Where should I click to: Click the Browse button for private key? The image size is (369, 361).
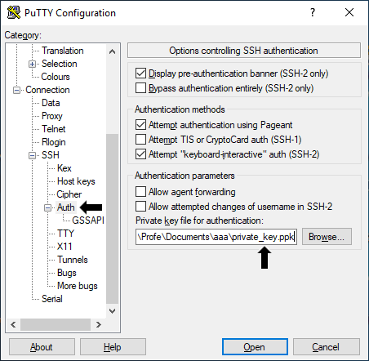pos(327,237)
